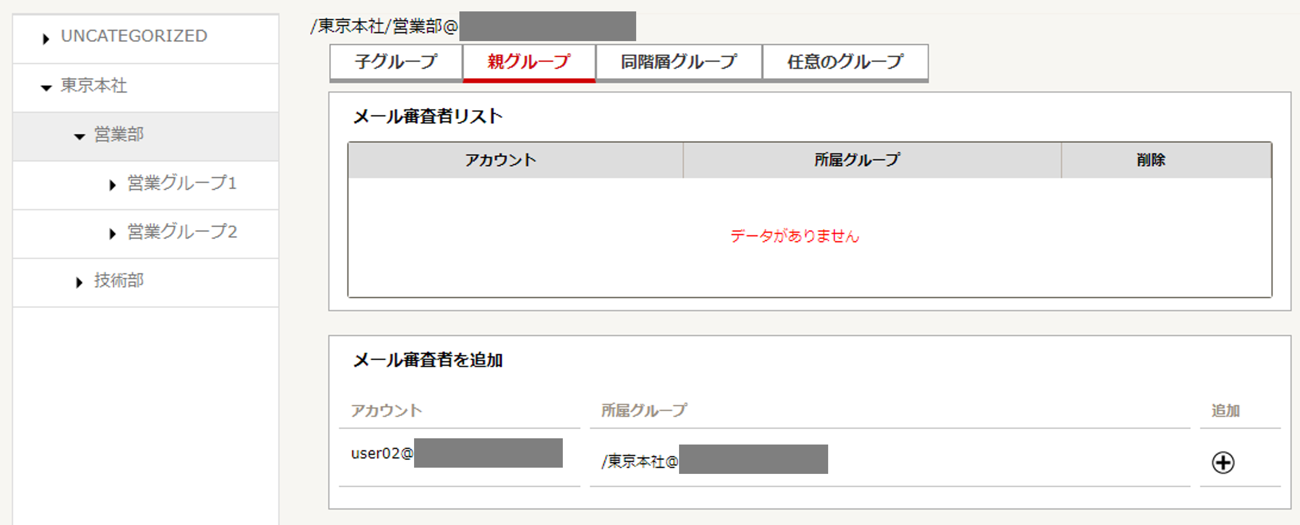Collapse the 東京本社 tree node arrow
Image resolution: width=1300 pixels, height=525 pixels.
(x=46, y=88)
